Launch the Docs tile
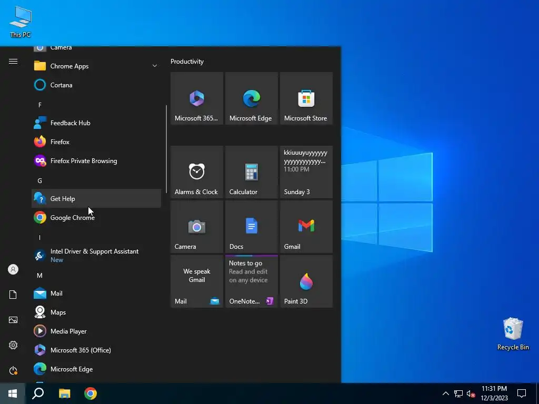 pos(251,227)
